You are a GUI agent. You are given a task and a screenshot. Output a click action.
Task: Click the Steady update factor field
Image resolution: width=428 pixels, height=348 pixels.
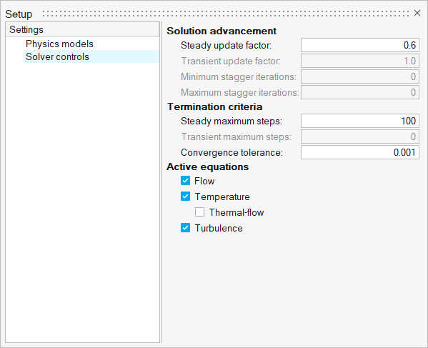(359, 45)
